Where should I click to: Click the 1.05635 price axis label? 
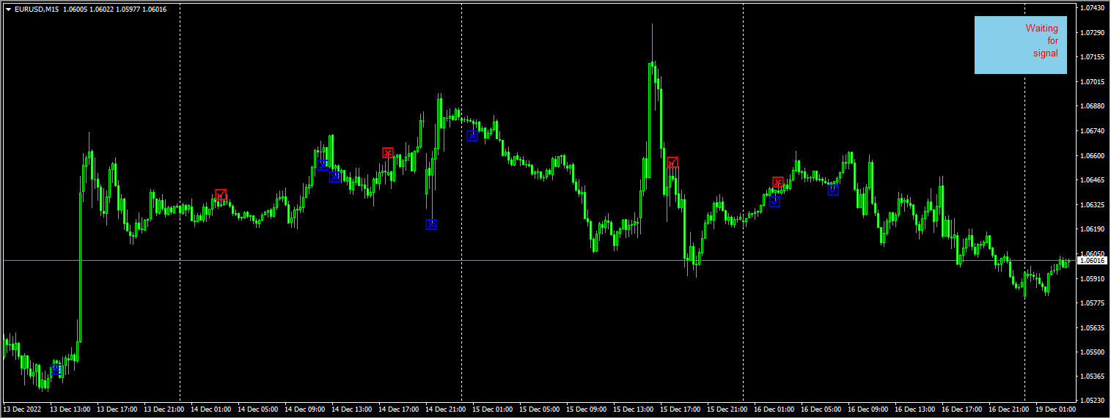pos(1093,327)
